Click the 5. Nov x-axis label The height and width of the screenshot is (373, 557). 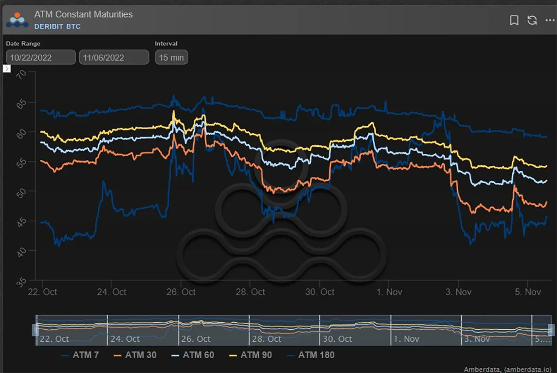528,292
